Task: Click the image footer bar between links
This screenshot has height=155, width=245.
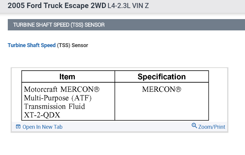Action: [126, 127]
